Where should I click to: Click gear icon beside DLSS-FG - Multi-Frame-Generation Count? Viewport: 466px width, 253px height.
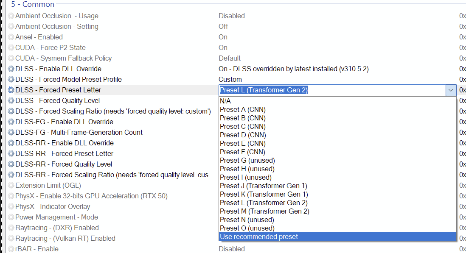[x=11, y=132]
